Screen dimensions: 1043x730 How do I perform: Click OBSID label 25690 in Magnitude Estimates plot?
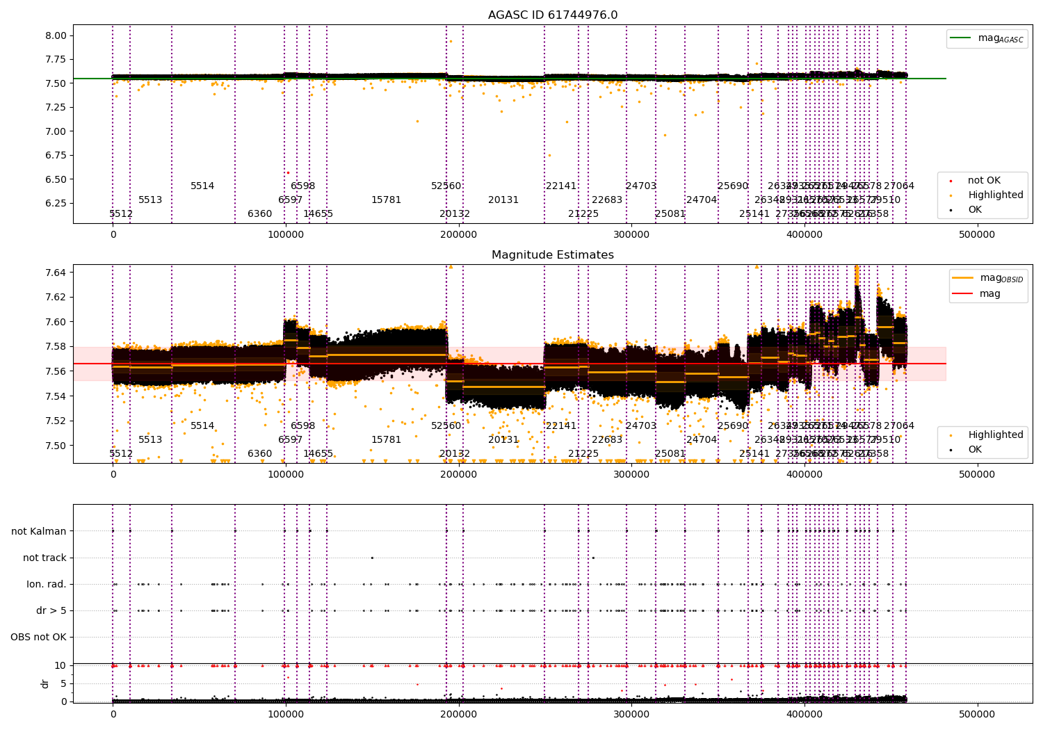click(733, 426)
